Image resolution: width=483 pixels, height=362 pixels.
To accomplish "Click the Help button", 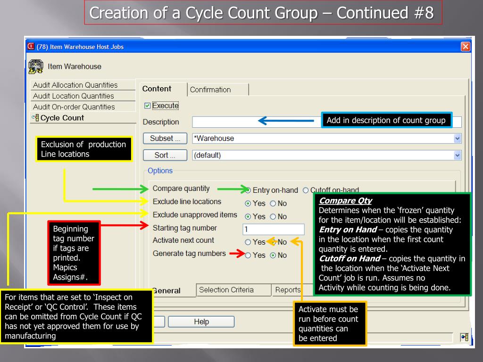I will pyautogui.click(x=201, y=321).
